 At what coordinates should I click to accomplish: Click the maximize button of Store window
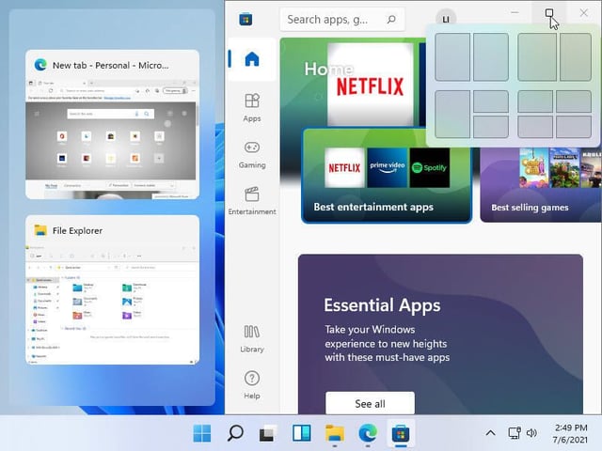click(x=549, y=13)
